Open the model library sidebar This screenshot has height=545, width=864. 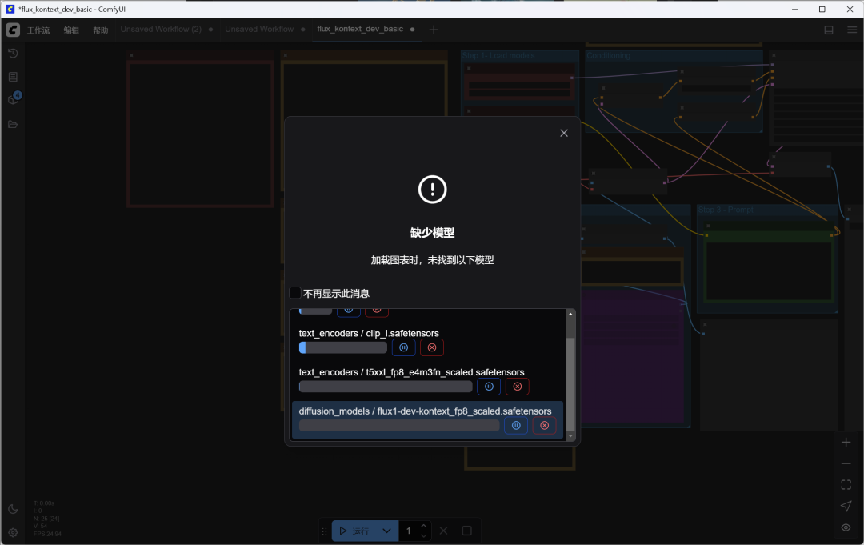[x=13, y=100]
